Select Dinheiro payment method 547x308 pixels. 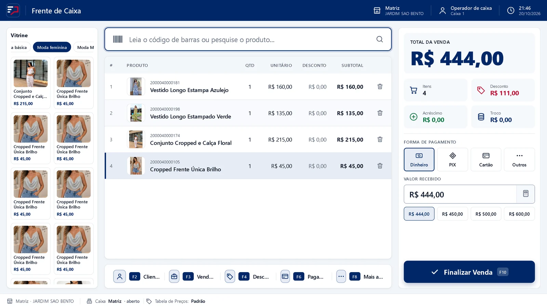[419, 160]
